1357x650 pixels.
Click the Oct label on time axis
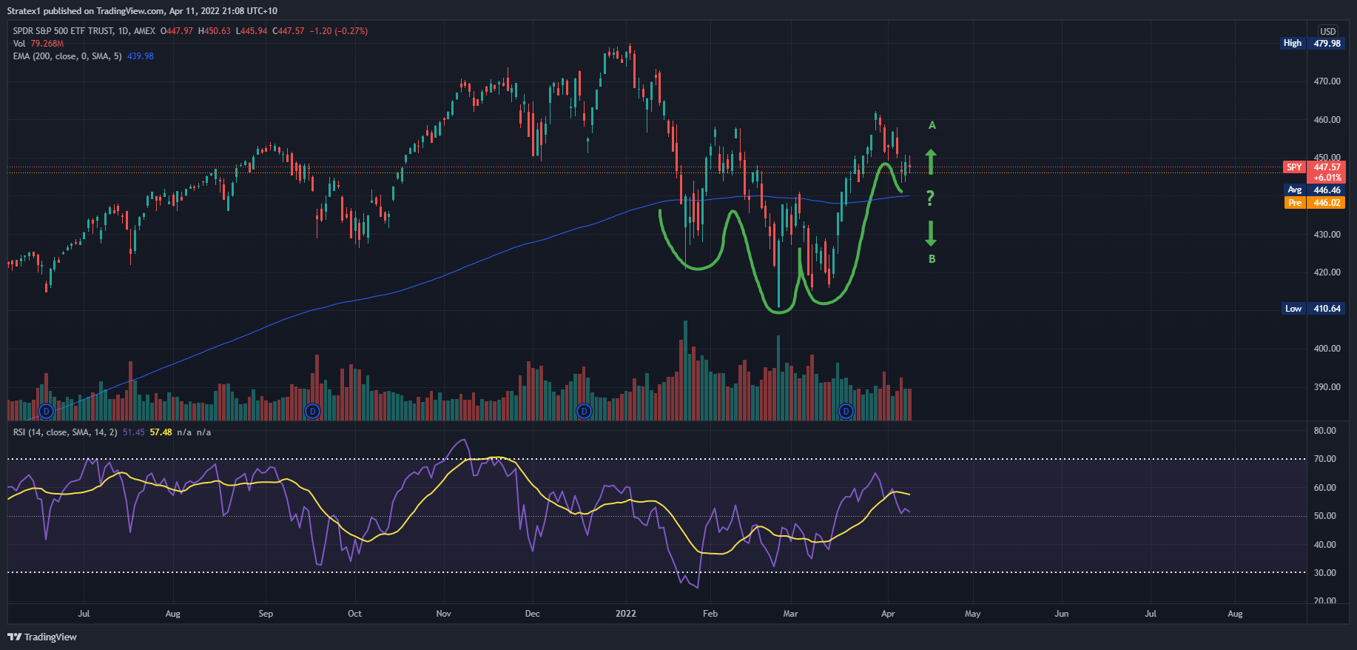click(355, 614)
